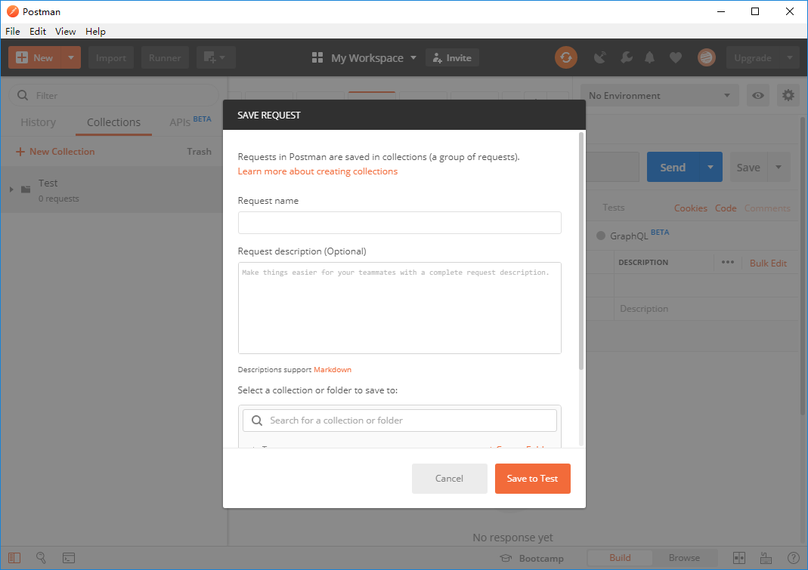Open the Help menu
Screen dimensions: 808x570
tap(95, 31)
